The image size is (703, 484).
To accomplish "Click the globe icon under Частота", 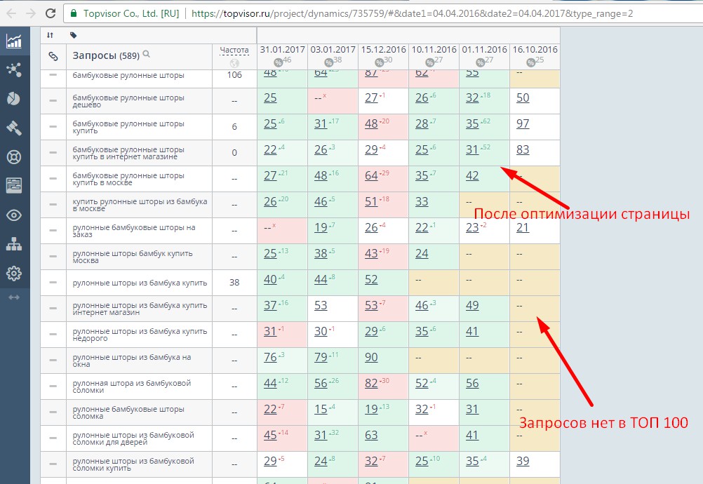I will [x=234, y=64].
